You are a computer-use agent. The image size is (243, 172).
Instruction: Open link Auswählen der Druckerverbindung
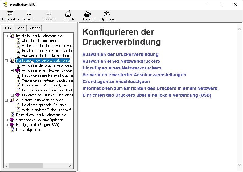tap(120, 54)
